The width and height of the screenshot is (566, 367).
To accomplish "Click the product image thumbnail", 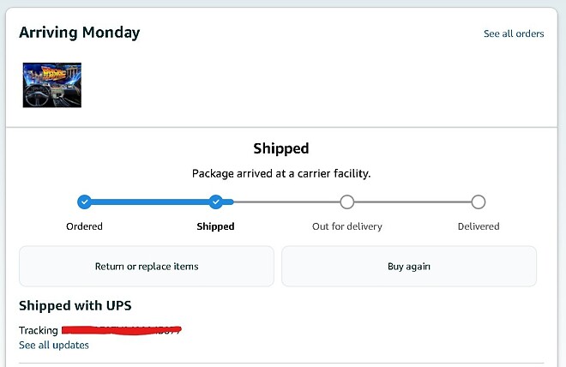I will click(x=52, y=85).
